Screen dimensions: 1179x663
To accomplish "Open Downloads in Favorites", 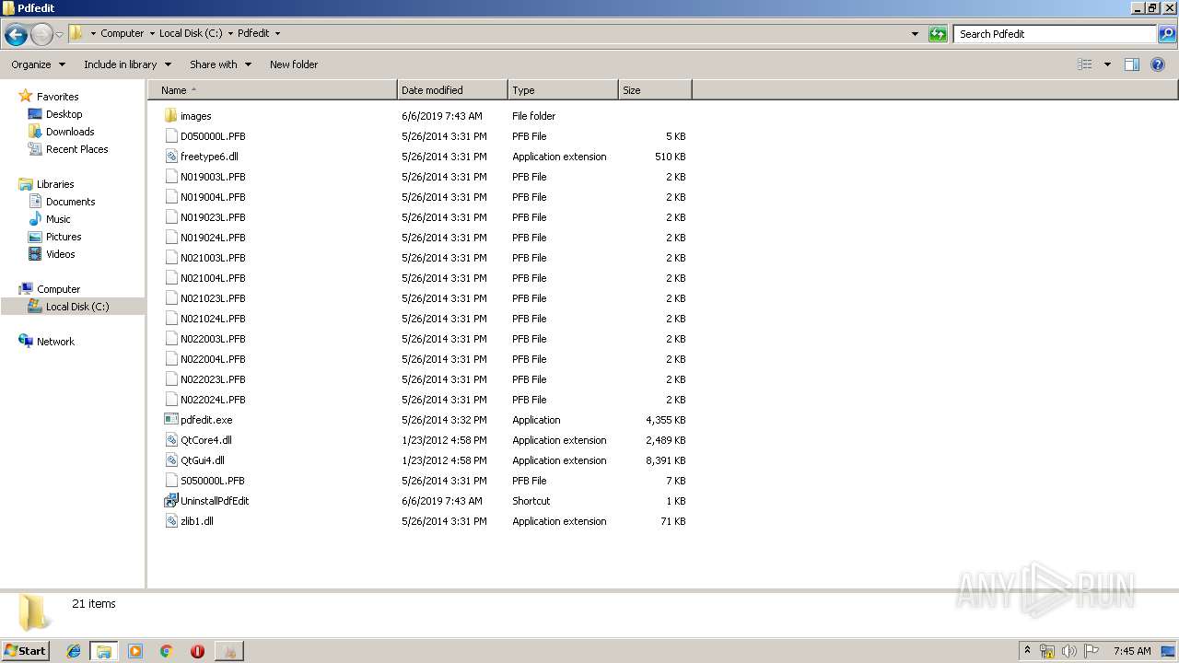I will pos(70,132).
